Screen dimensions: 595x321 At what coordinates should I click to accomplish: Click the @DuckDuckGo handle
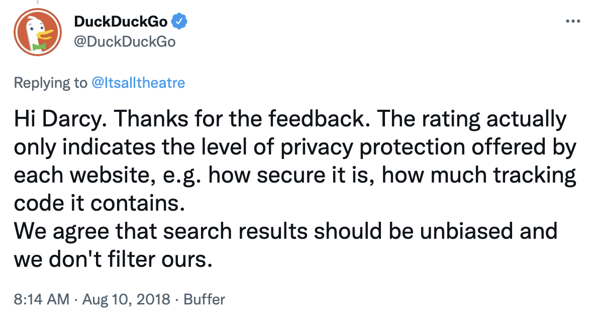tap(125, 42)
